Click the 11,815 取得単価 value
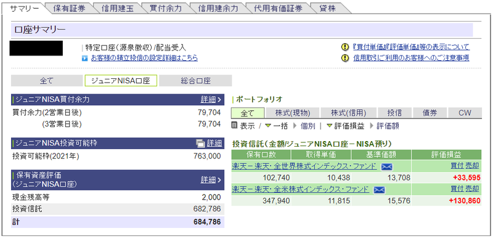This screenshot has width=493, height=239. pos(338,201)
